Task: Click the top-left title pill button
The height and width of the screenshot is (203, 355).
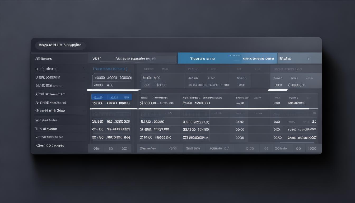Action: click(x=60, y=45)
